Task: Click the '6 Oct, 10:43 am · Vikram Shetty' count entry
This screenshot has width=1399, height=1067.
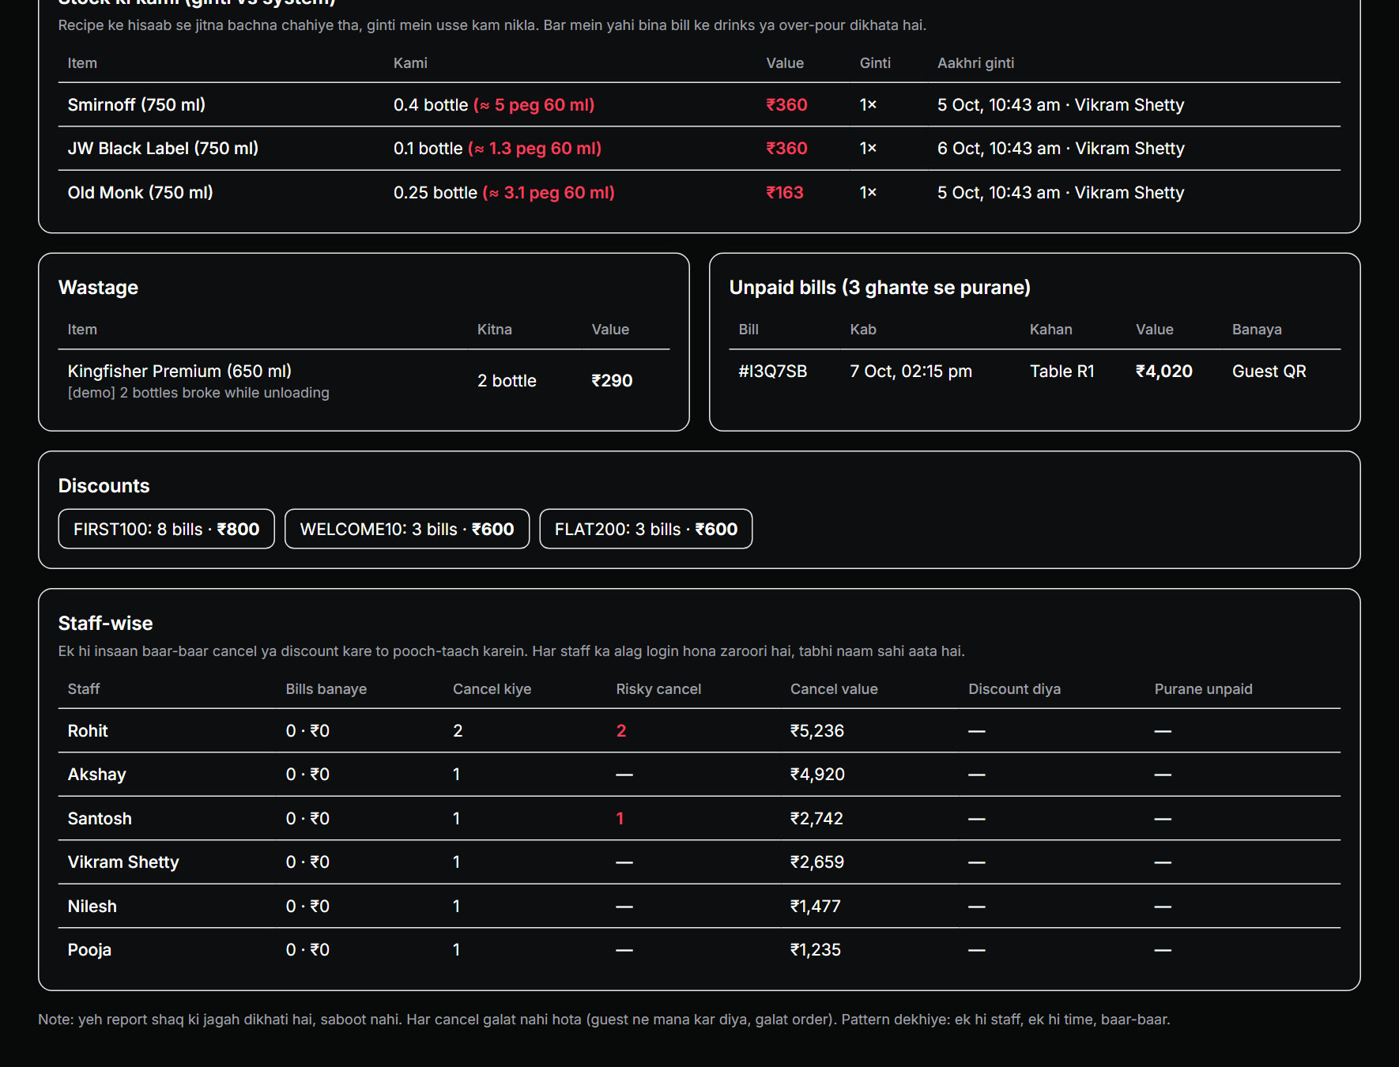Action: [1061, 149]
